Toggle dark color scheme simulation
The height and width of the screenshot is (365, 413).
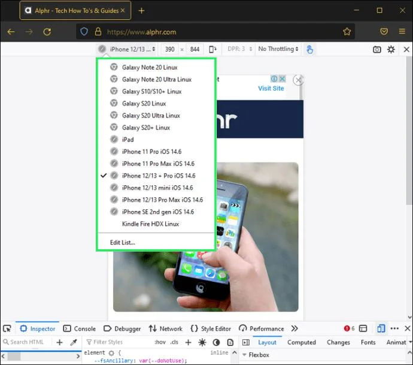pos(216,342)
